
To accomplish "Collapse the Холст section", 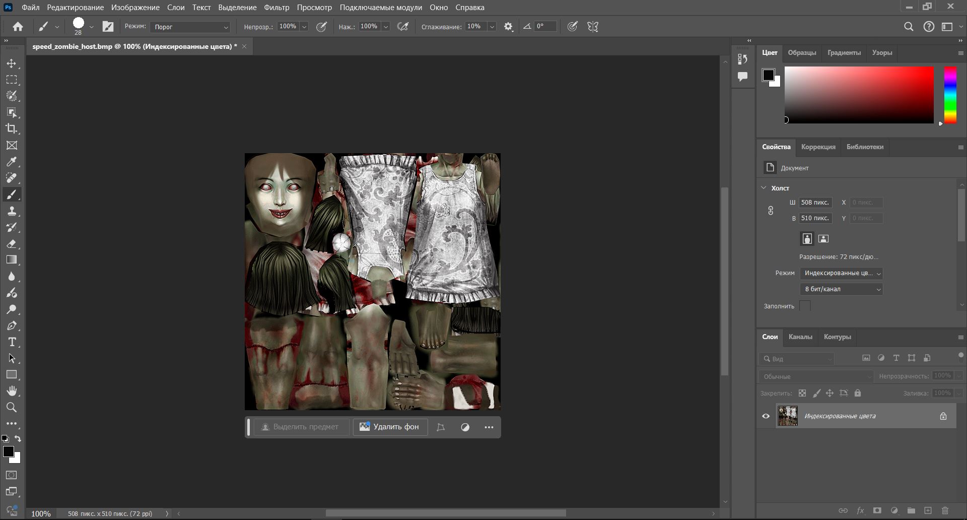I will coord(764,188).
